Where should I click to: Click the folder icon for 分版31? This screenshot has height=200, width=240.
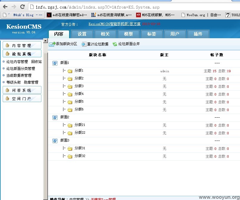pos(70,149)
